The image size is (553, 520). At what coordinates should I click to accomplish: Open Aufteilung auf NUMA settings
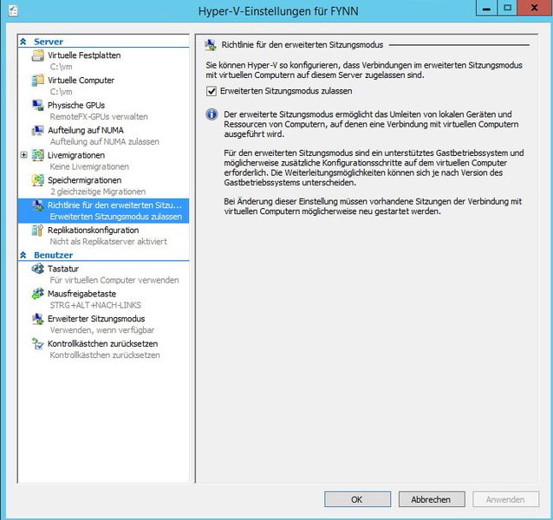tap(103, 136)
